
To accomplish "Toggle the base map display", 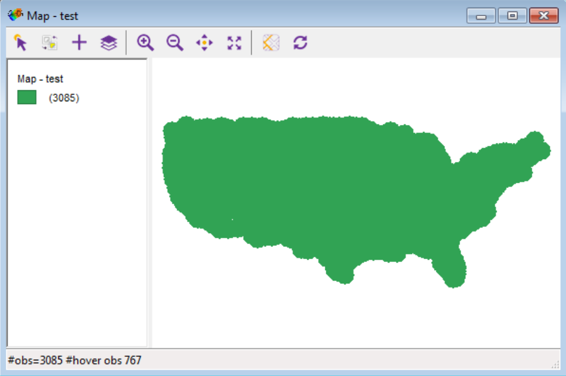I will [271, 42].
